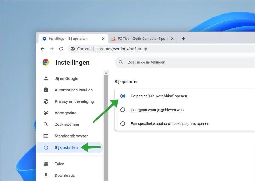Click the label text Doorgaan waar je gebleven was
This screenshot has height=181, width=255.
157,110
